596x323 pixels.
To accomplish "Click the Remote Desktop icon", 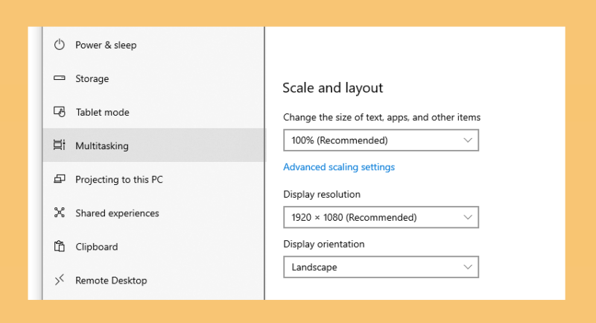I will 60,280.
